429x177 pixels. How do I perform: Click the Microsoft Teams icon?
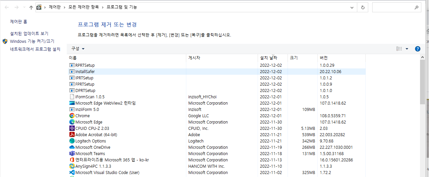click(72, 154)
